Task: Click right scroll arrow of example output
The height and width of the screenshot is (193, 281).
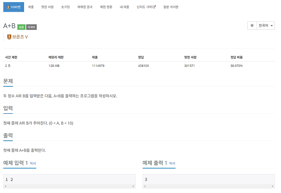Action: coord(272,186)
